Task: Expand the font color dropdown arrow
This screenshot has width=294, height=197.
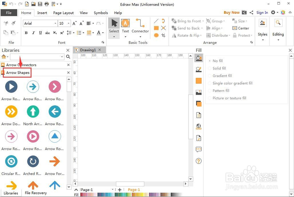Action: [103, 33]
